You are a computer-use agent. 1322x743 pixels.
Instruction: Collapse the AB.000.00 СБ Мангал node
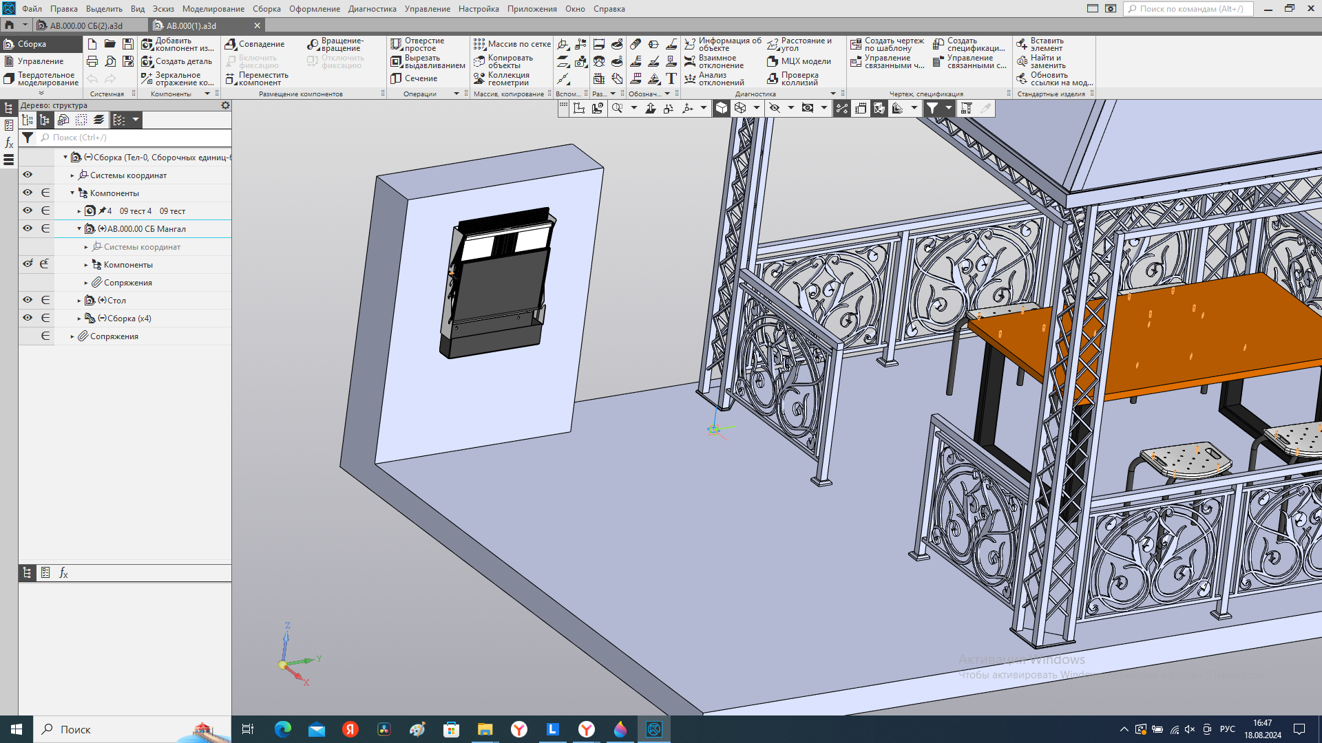(x=79, y=229)
